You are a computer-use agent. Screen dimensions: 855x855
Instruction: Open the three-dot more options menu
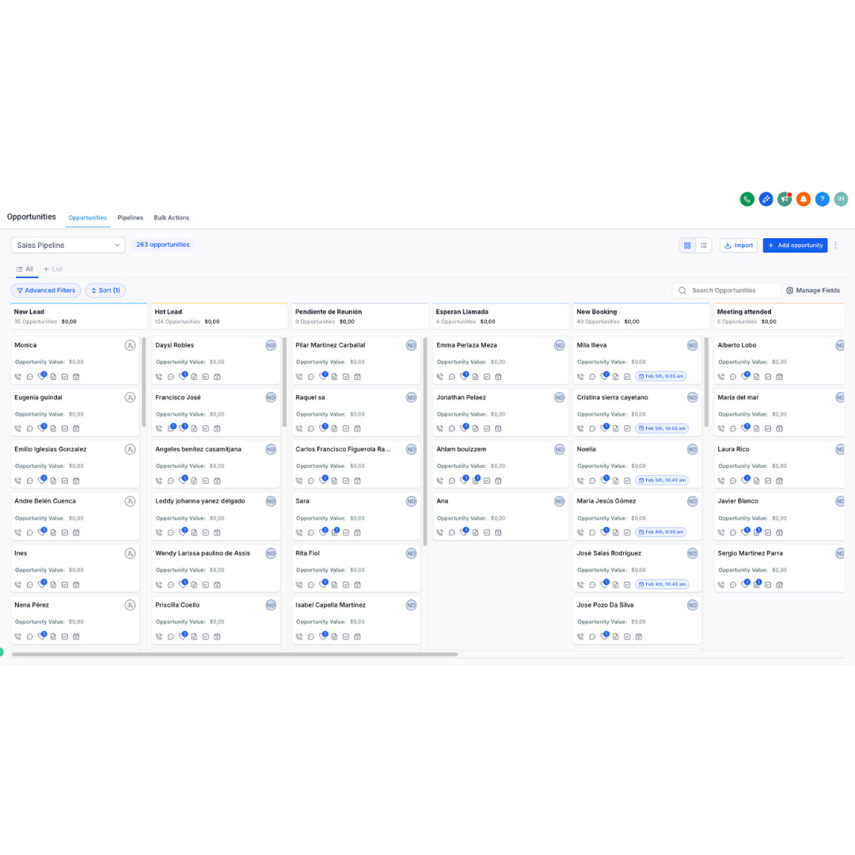[835, 245]
